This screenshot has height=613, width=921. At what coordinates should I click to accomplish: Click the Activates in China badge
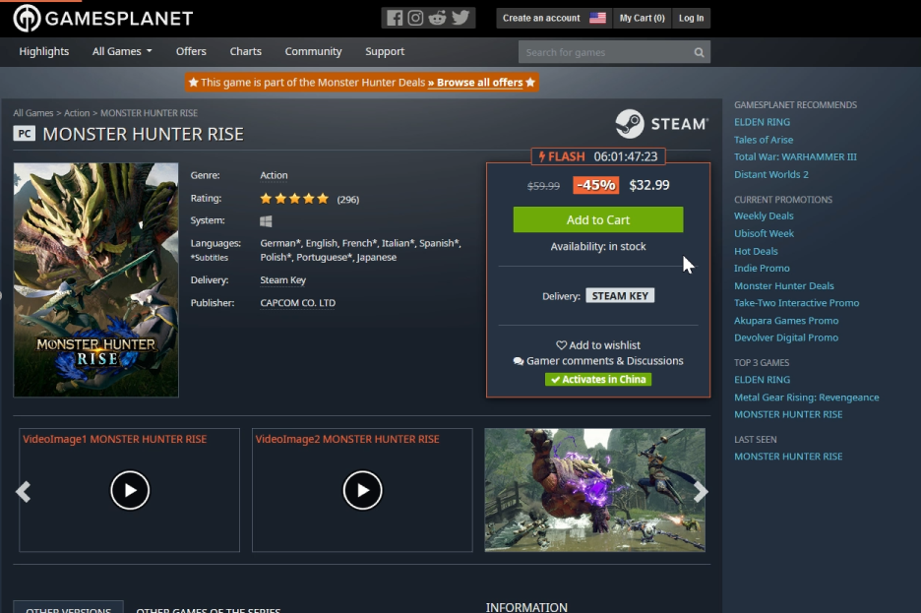click(x=598, y=379)
